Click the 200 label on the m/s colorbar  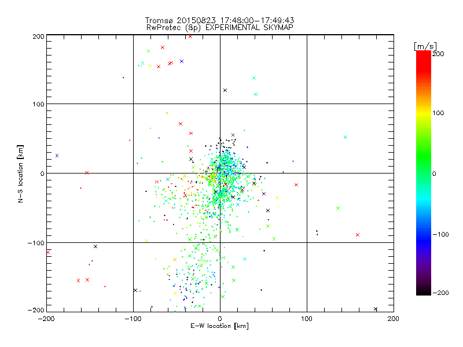438,54
